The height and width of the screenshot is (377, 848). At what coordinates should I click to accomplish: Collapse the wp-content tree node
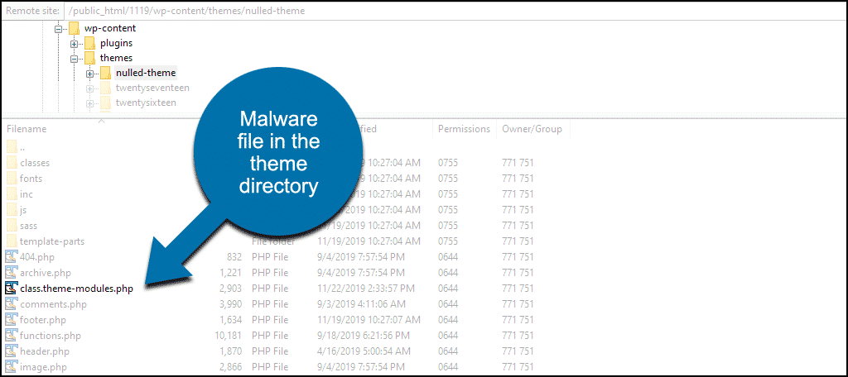coord(59,29)
